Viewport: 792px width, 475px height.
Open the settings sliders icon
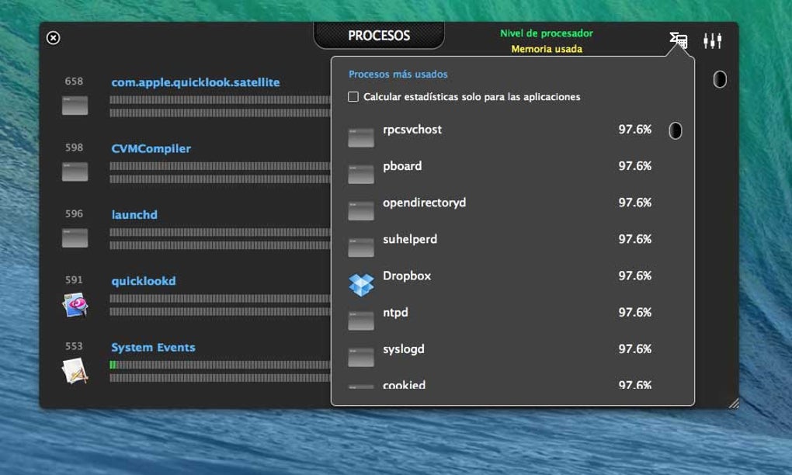[x=712, y=40]
